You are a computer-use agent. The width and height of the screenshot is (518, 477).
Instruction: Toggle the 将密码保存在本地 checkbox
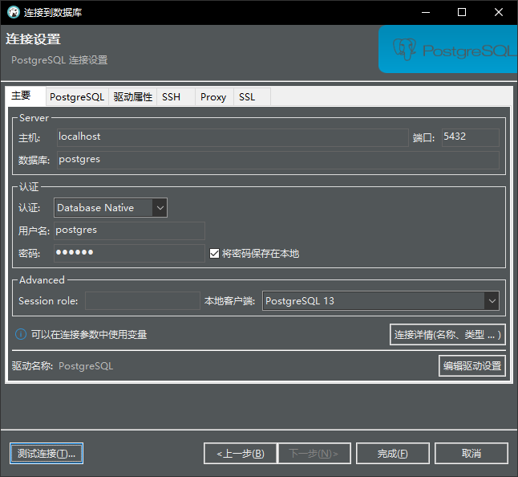click(x=214, y=254)
